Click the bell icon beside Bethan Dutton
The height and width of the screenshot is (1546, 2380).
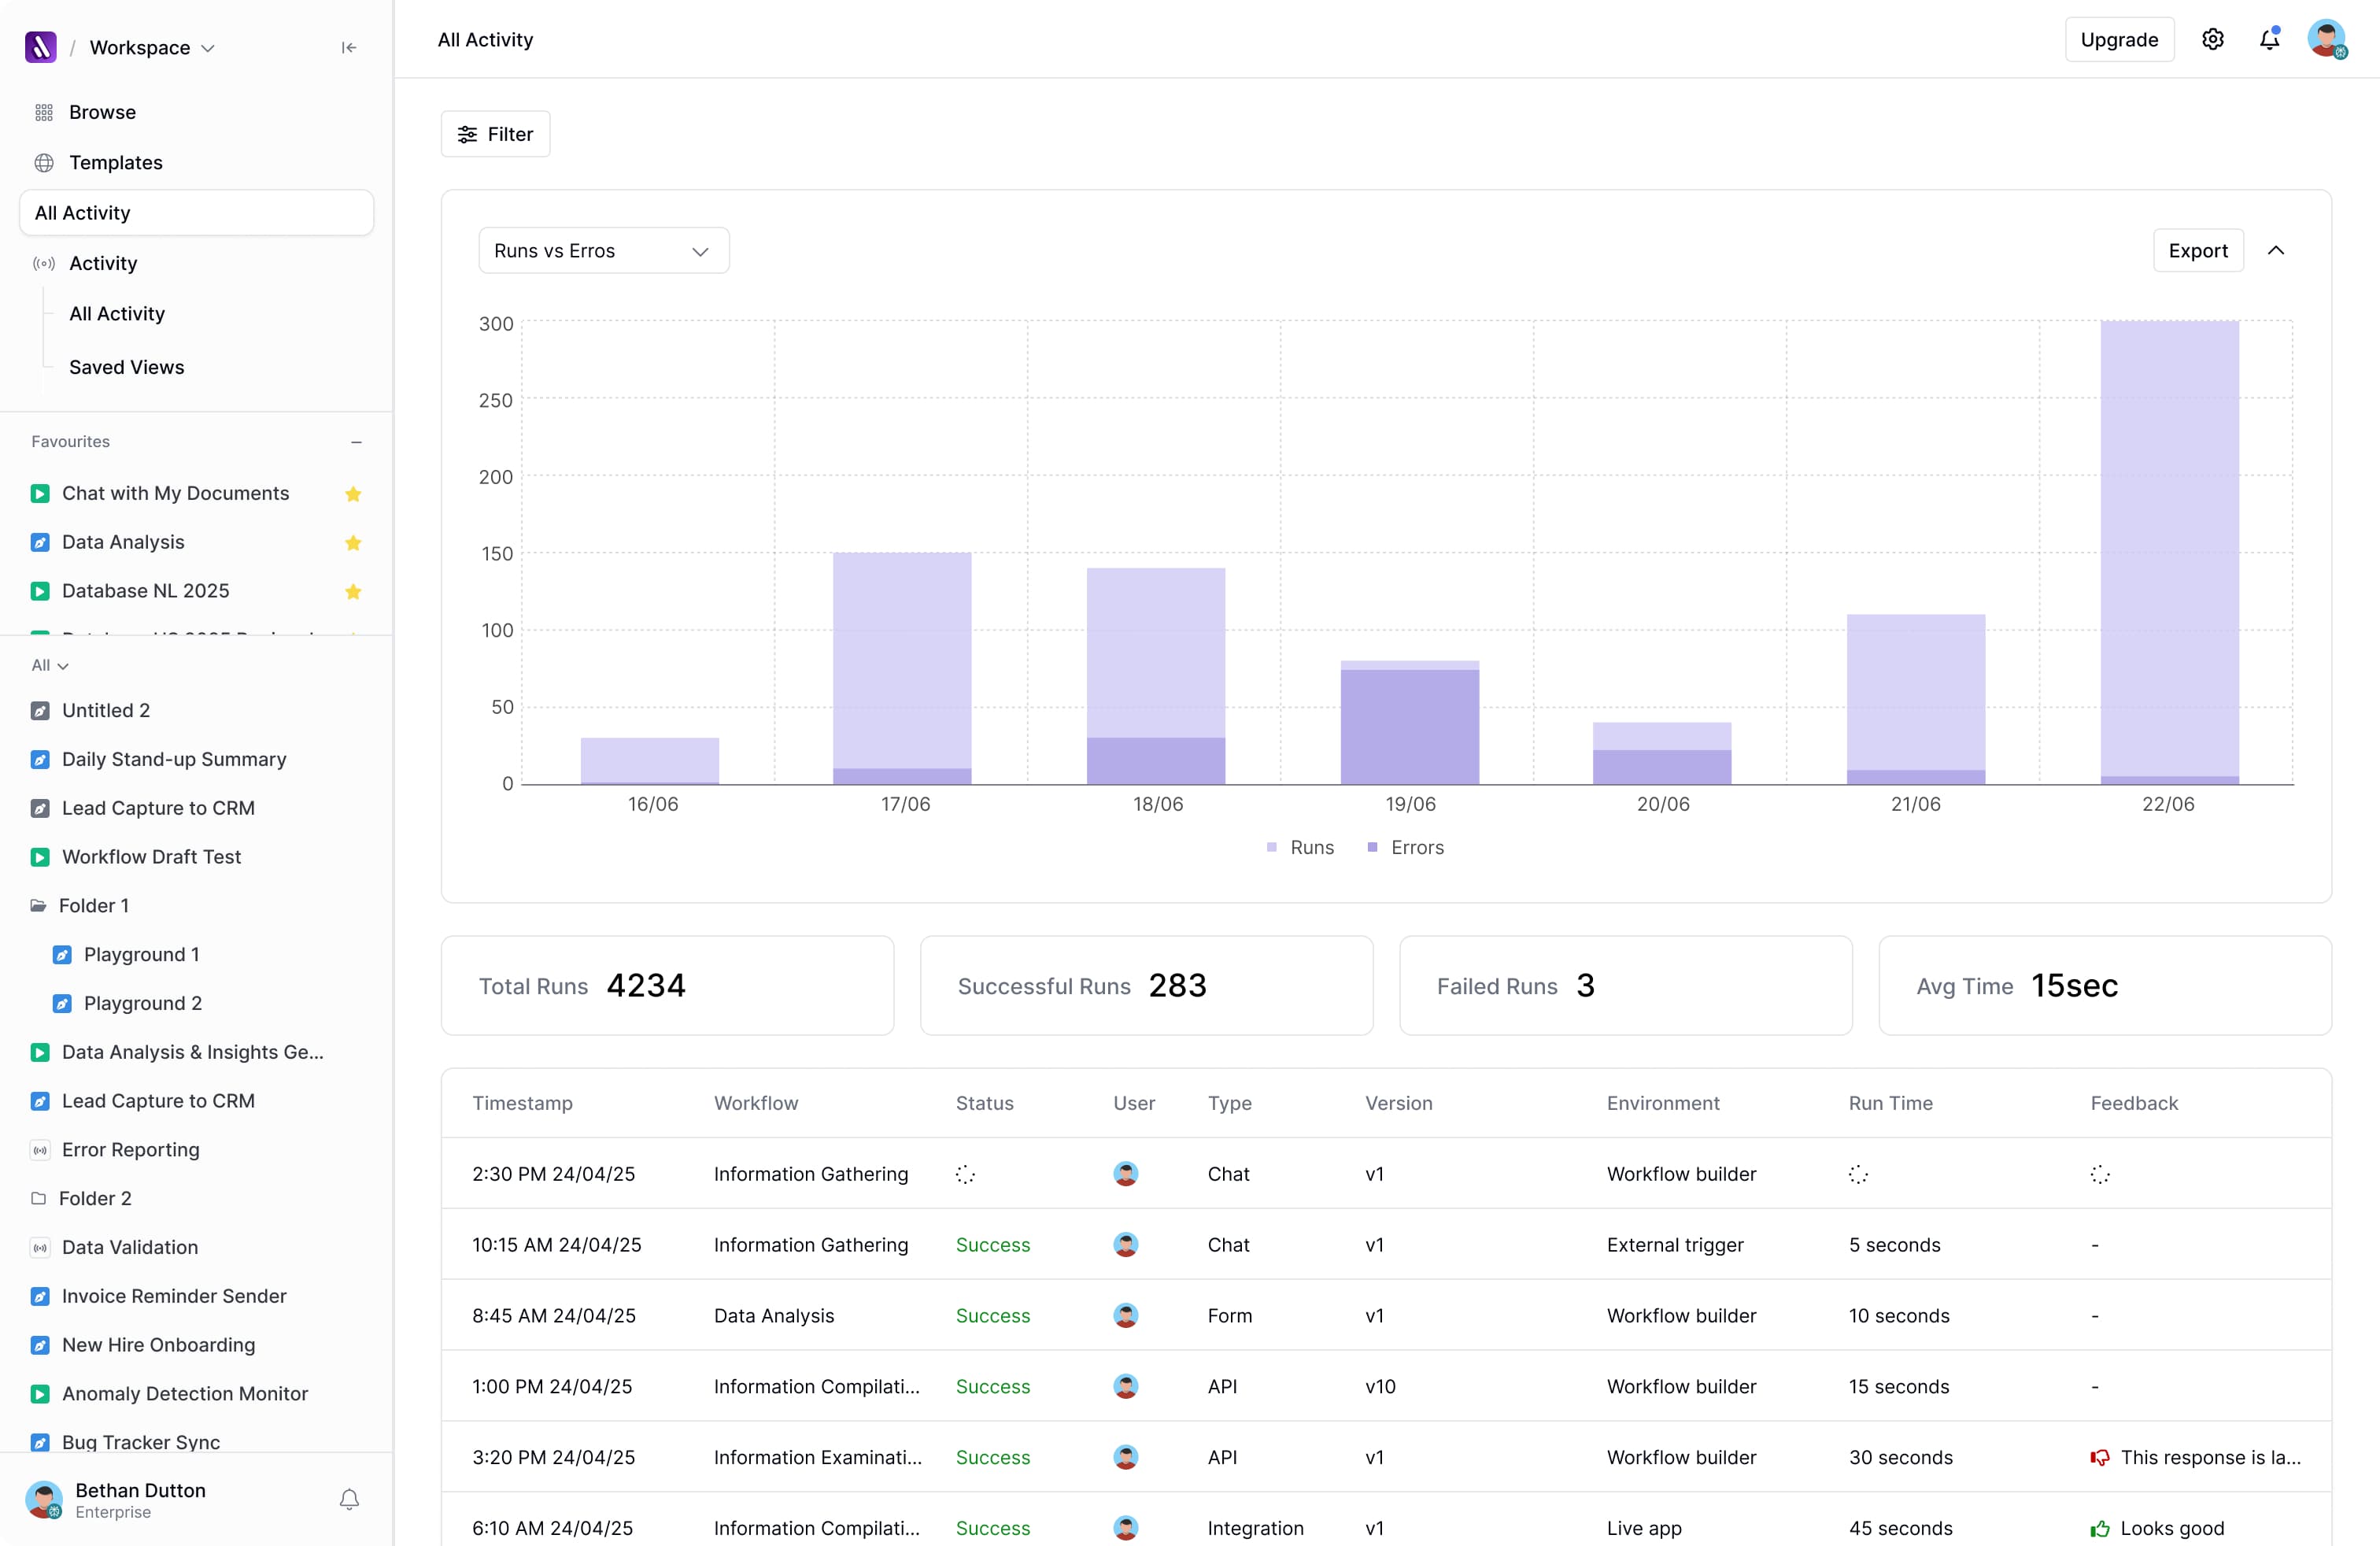(x=349, y=1499)
